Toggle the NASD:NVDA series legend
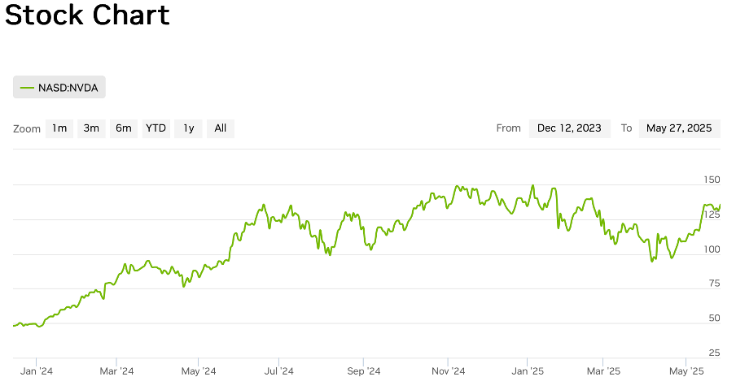The width and height of the screenshot is (736, 390). (59, 88)
